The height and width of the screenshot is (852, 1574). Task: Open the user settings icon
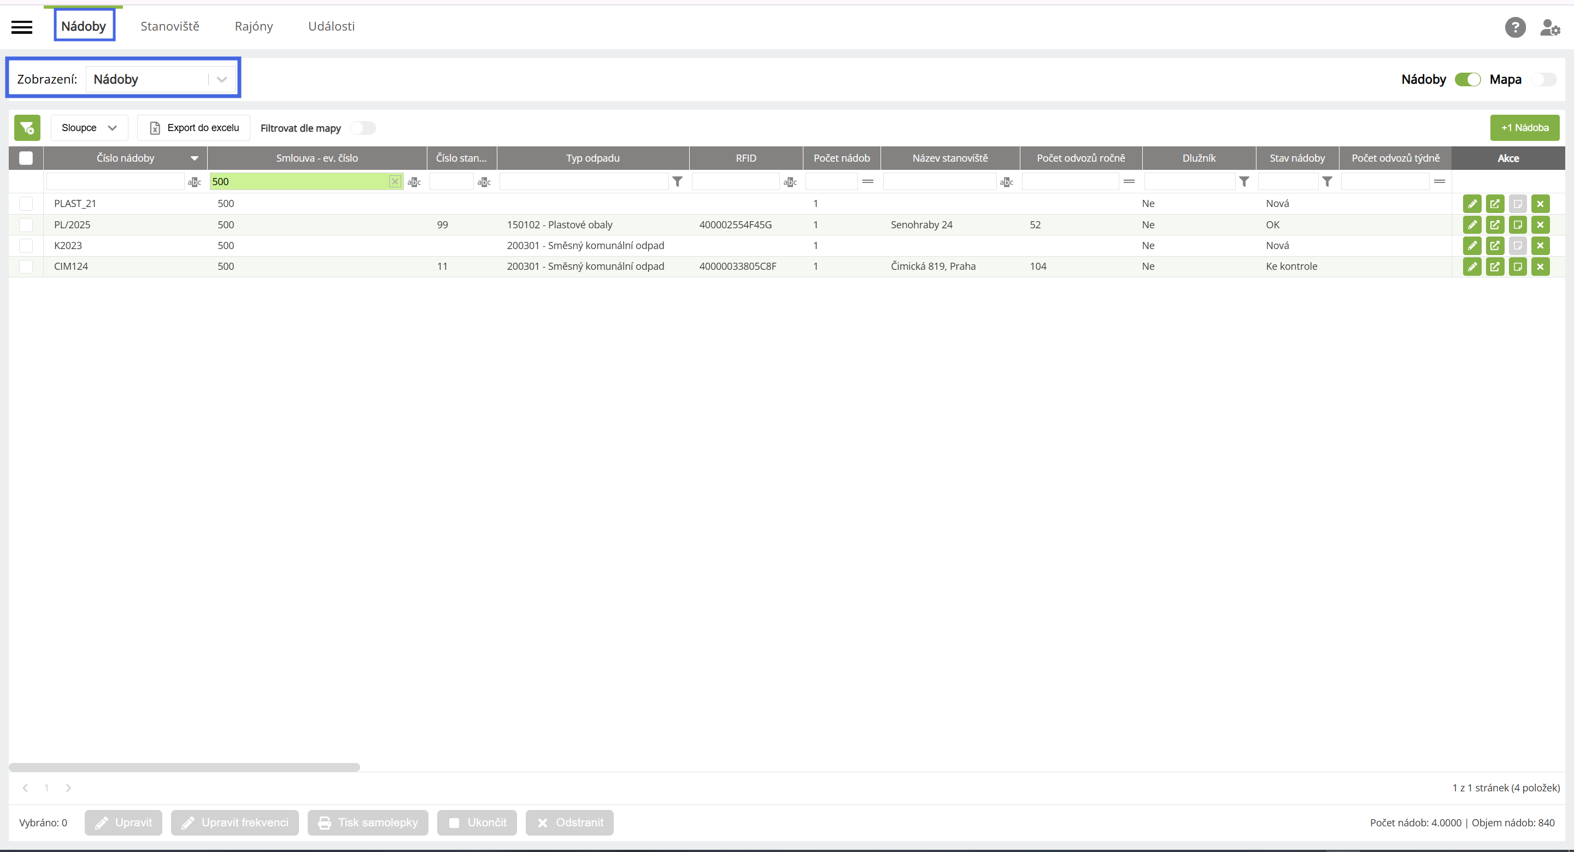coord(1549,27)
